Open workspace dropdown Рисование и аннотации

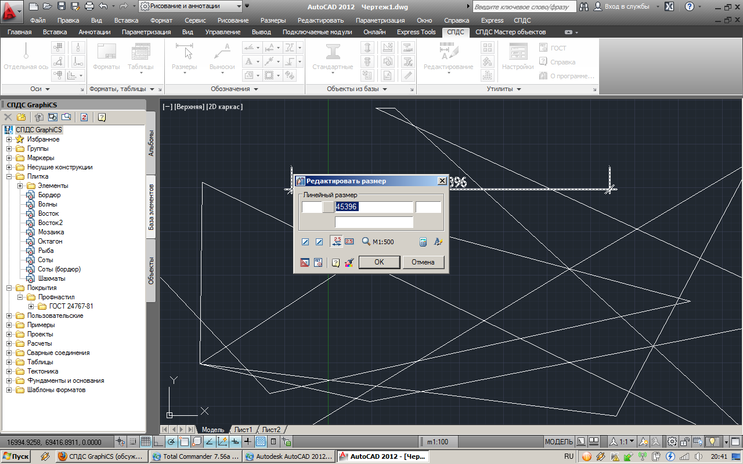[x=191, y=6]
